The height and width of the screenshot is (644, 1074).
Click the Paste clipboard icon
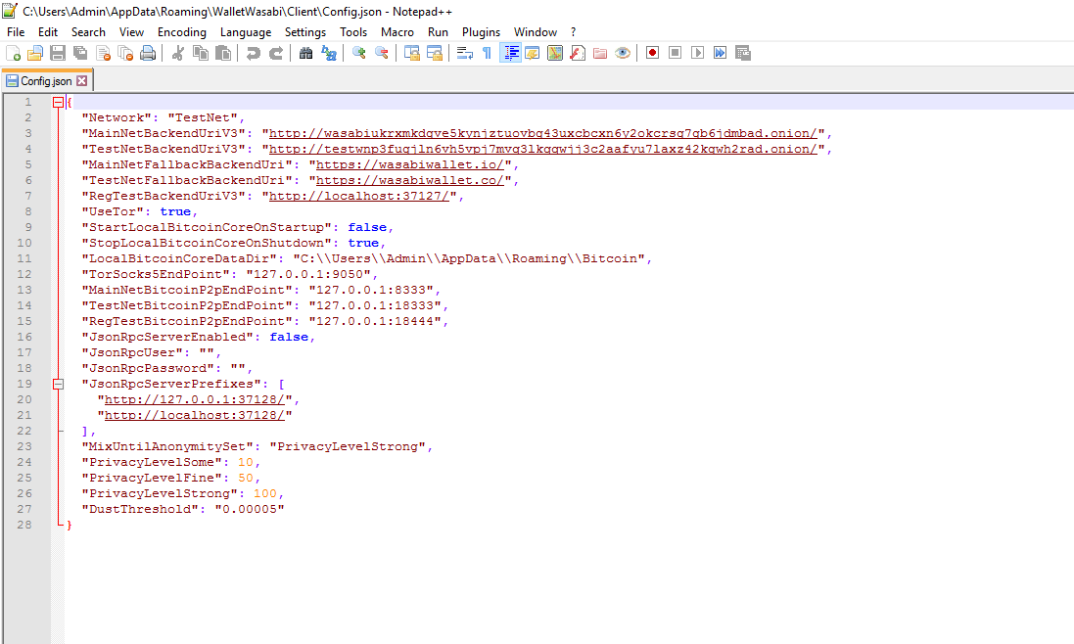tap(222, 54)
